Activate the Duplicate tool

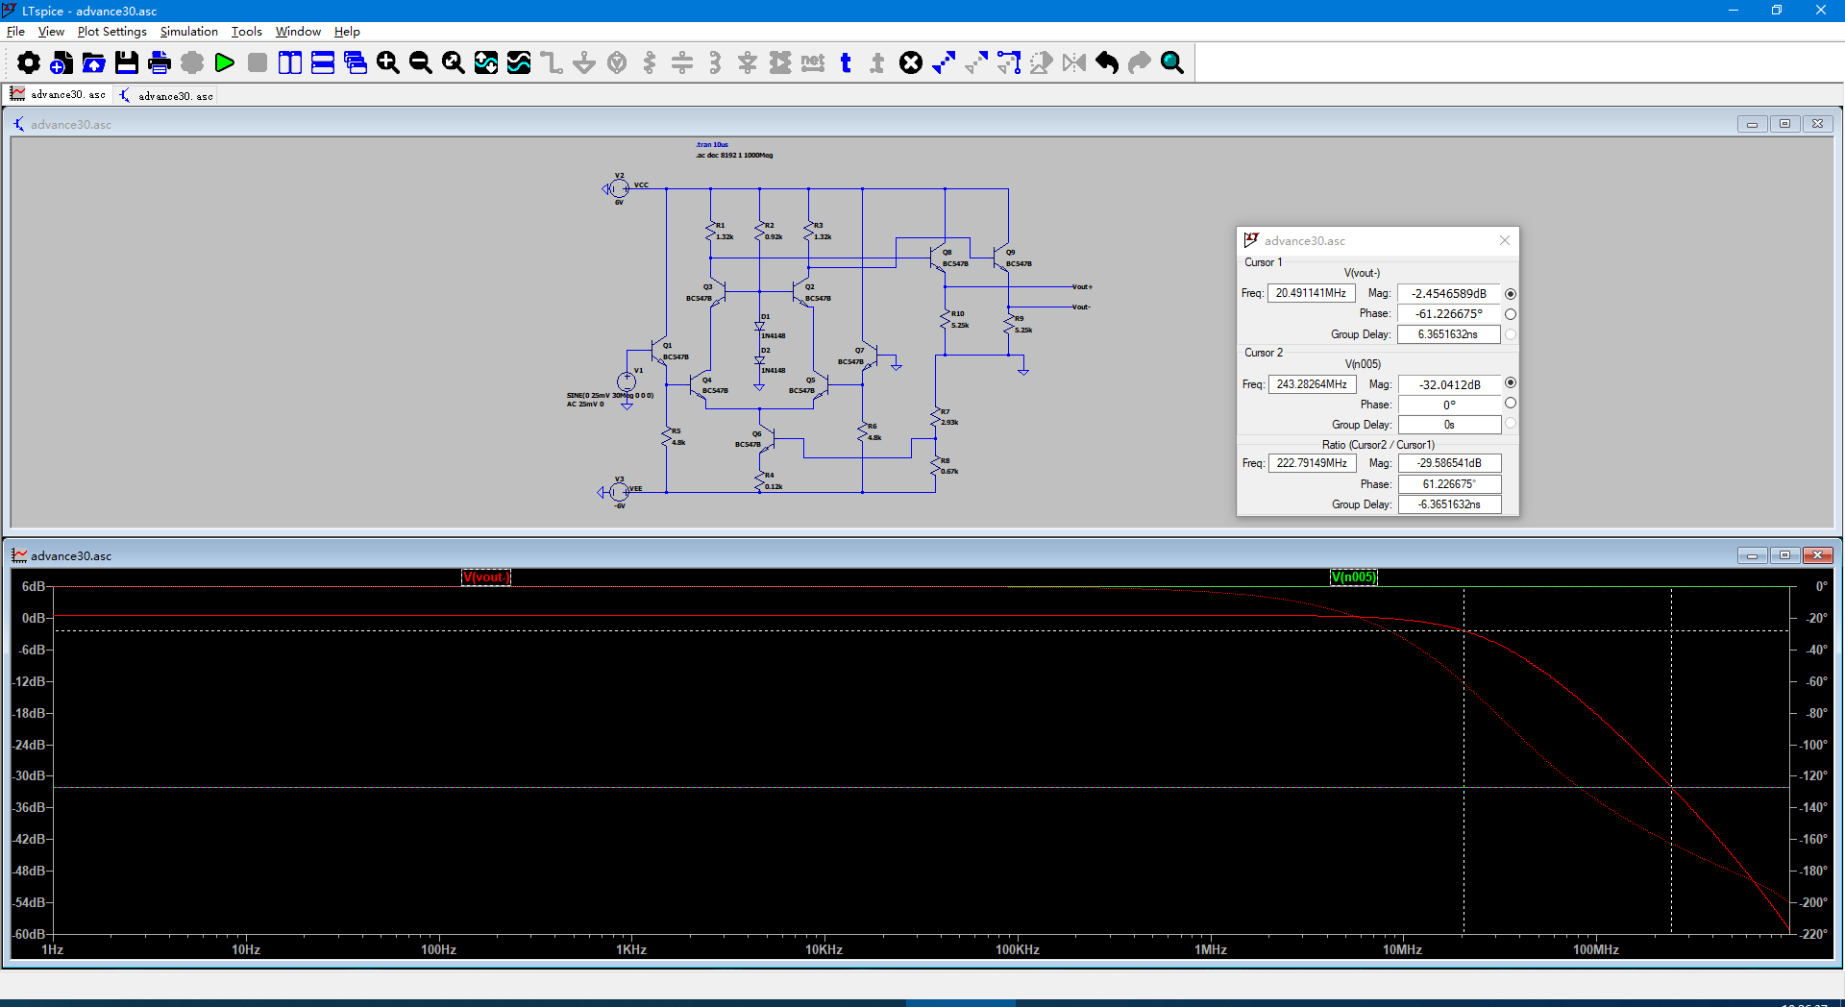pyautogui.click(x=944, y=62)
